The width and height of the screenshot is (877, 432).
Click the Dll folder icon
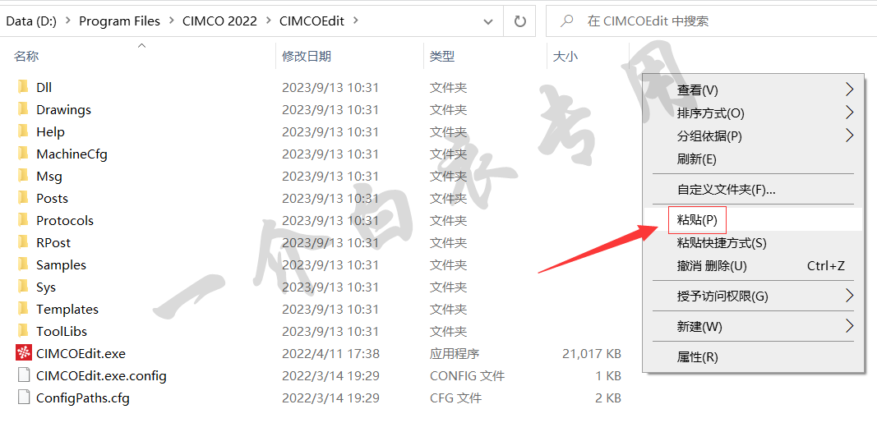[23, 87]
